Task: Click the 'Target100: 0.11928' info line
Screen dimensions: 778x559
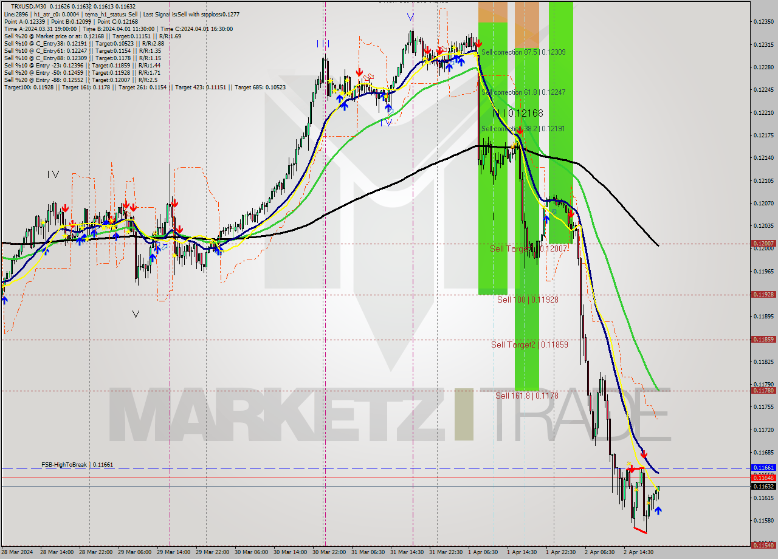Action: pyautogui.click(x=145, y=87)
